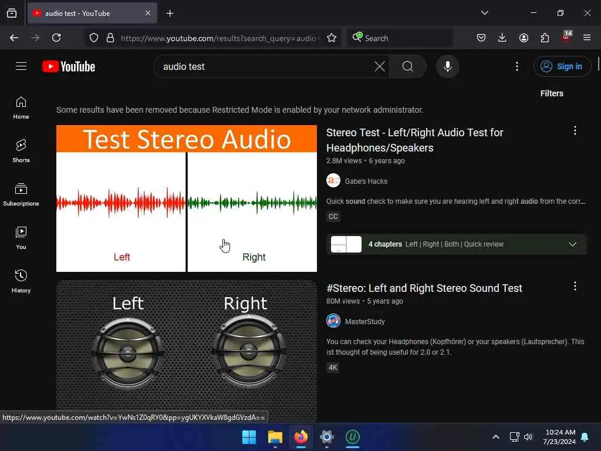Click MasterStudy channel avatar
The width and height of the screenshot is (601, 451).
333,321
